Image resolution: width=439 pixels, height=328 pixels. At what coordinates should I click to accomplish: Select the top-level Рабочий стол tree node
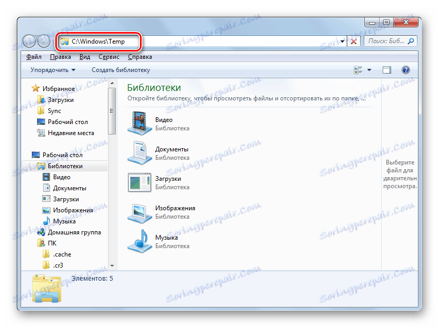63,155
